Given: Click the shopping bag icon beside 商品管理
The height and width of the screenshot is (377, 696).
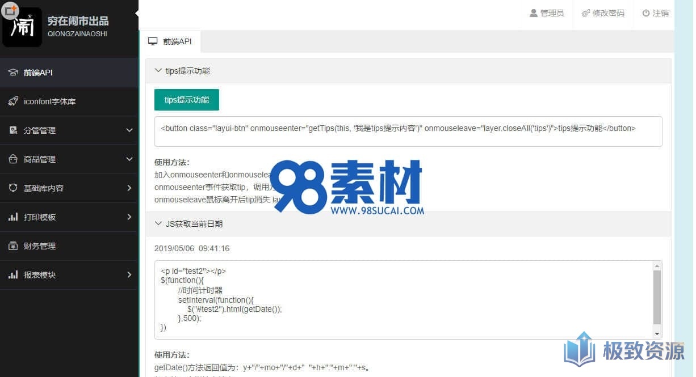Looking at the screenshot, I should (13, 159).
